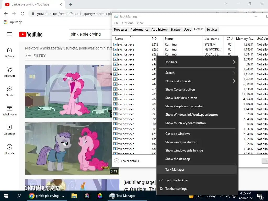Open notification action center icon
268x201 pixels.
point(260,196)
